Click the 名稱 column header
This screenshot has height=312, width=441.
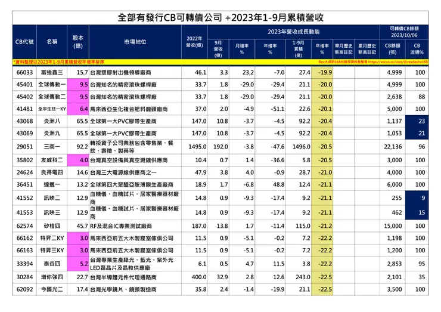pyautogui.click(x=52, y=42)
